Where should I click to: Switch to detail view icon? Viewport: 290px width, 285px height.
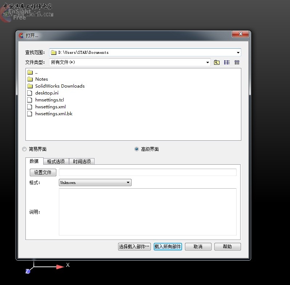point(237,63)
